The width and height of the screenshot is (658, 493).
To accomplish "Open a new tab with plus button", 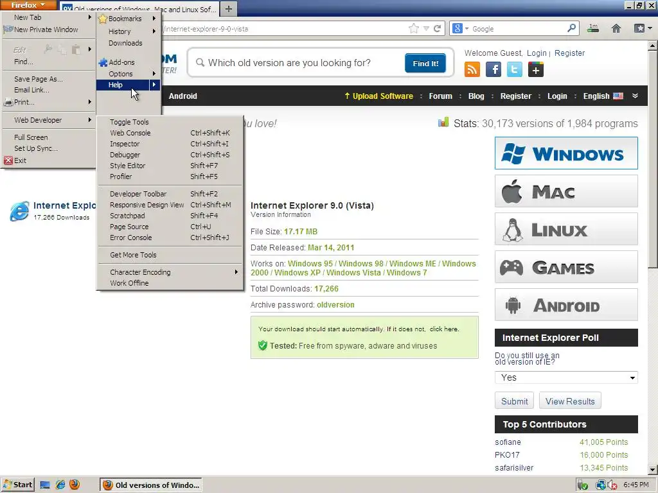I will click(x=229, y=9).
